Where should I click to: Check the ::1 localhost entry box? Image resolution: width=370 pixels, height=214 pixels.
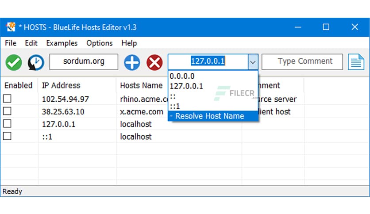pyautogui.click(x=7, y=136)
